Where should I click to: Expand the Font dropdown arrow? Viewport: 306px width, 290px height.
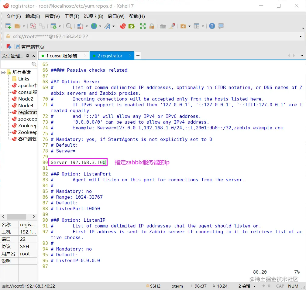pyautogui.click(x=113, y=26)
